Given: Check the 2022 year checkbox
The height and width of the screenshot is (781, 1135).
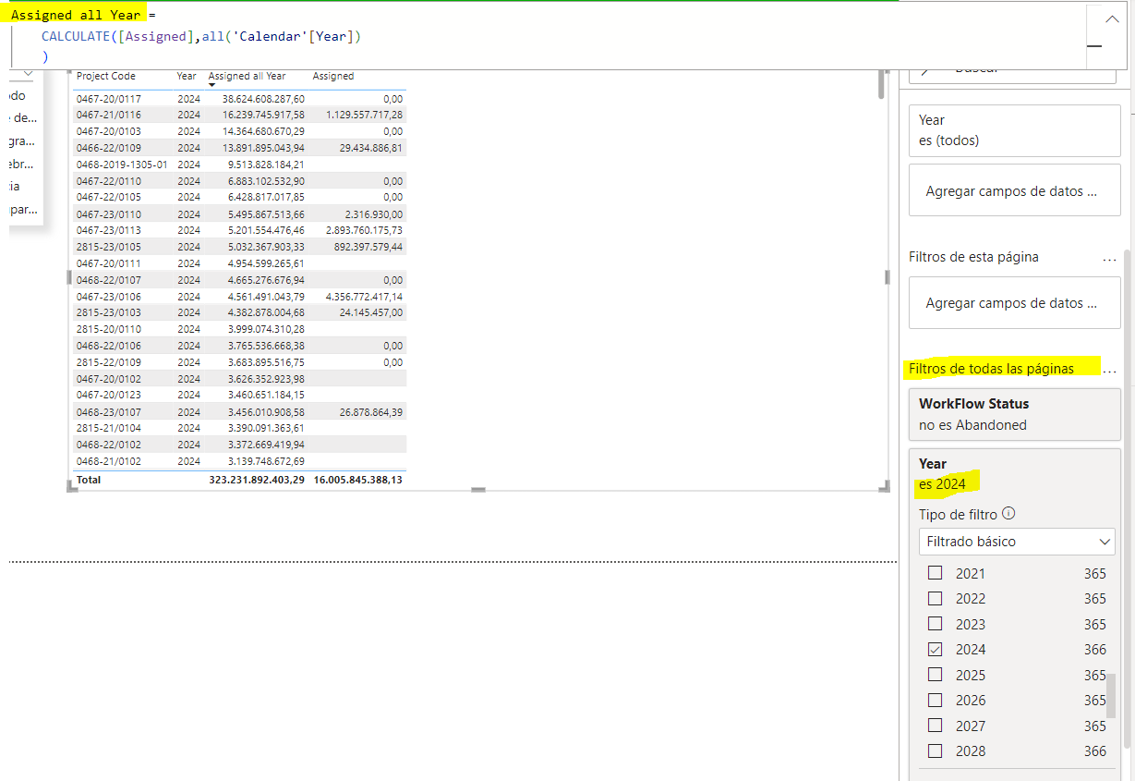Looking at the screenshot, I should coord(936,598).
